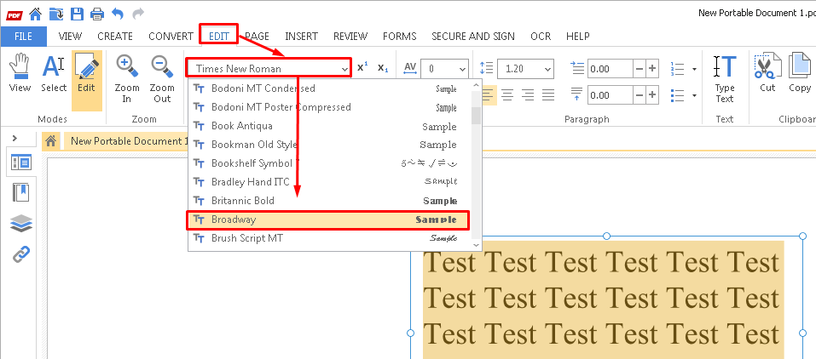Cut selection with scissors icon
Viewport: 816px width, 359px height.
pyautogui.click(x=767, y=72)
